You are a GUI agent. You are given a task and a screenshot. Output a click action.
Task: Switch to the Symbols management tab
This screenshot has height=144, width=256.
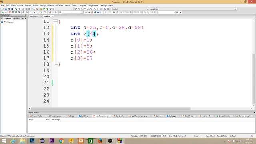[x=16, y=18]
